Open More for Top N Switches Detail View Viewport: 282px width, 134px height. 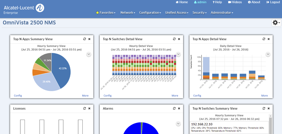tap(175, 95)
